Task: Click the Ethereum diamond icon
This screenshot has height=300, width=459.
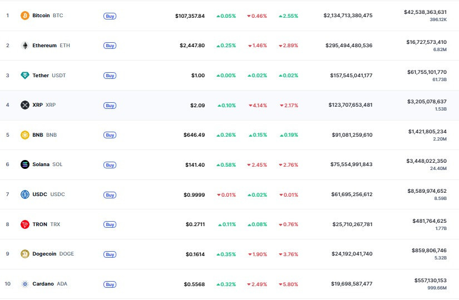Action: coord(25,46)
